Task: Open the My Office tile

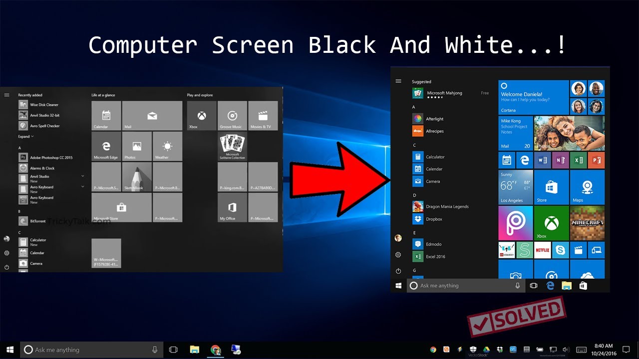Action: tap(232, 207)
